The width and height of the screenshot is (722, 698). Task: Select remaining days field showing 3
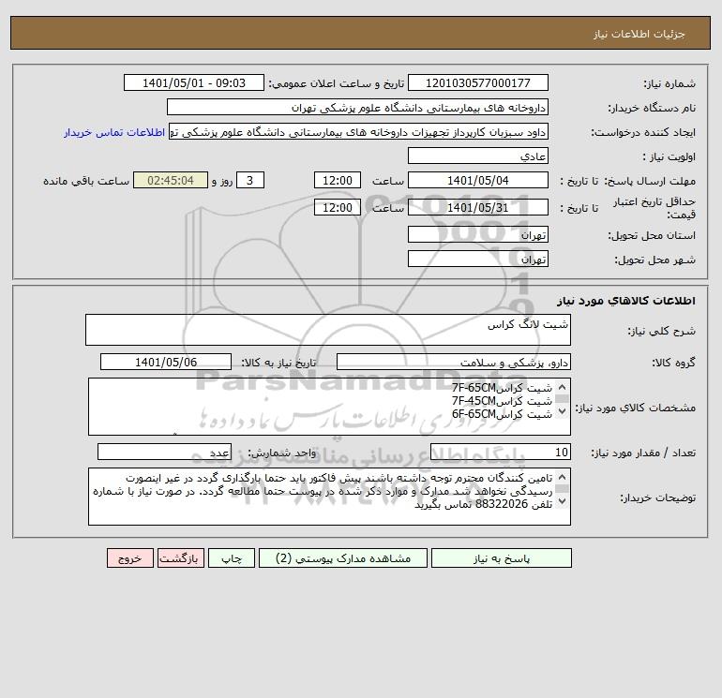click(x=250, y=181)
